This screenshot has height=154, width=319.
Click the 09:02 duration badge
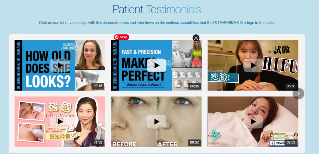pyautogui.click(x=194, y=143)
